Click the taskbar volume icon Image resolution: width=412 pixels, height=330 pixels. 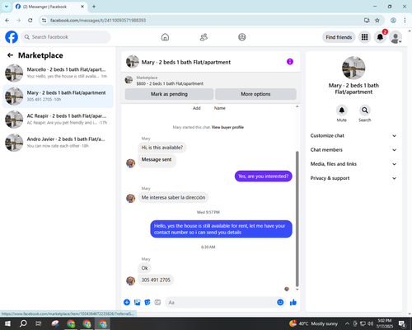pyautogui.click(x=371, y=323)
